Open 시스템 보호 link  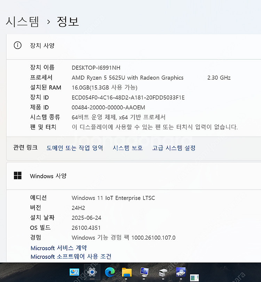pyautogui.click(x=128, y=148)
